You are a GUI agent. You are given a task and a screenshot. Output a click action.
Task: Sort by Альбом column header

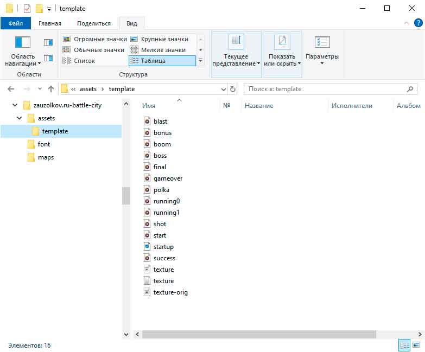[409, 106]
